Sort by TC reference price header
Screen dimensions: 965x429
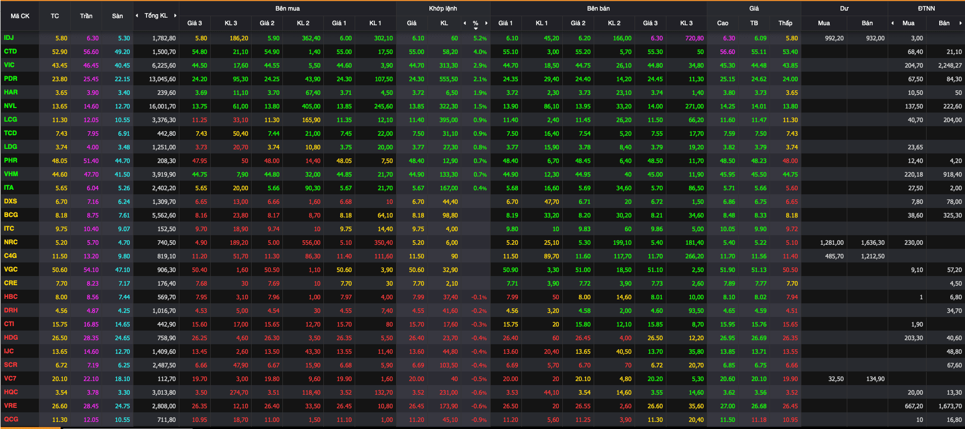(x=55, y=16)
